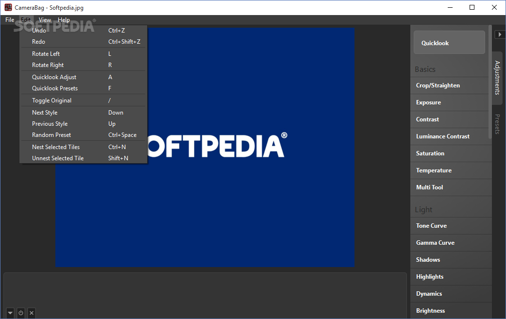This screenshot has width=506, height=319.
Task: Add Brightness adjustment
Action: pos(451,311)
